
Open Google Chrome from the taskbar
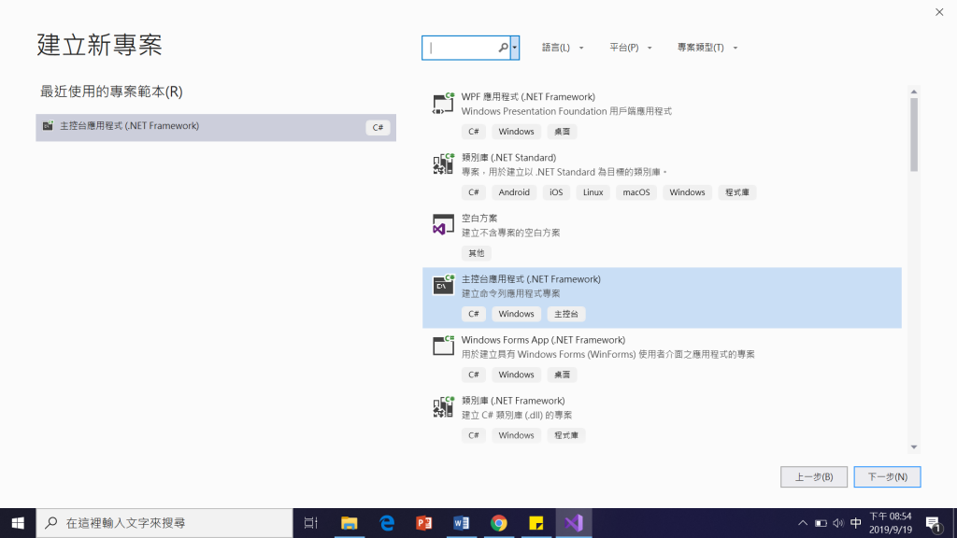click(x=499, y=523)
